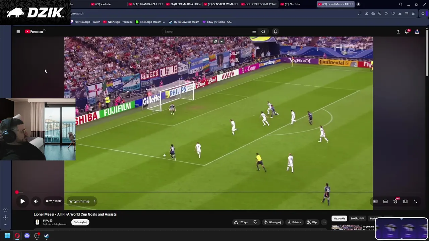Mute the video volume speaker icon
This screenshot has height=241, width=429.
pyautogui.click(x=36, y=201)
